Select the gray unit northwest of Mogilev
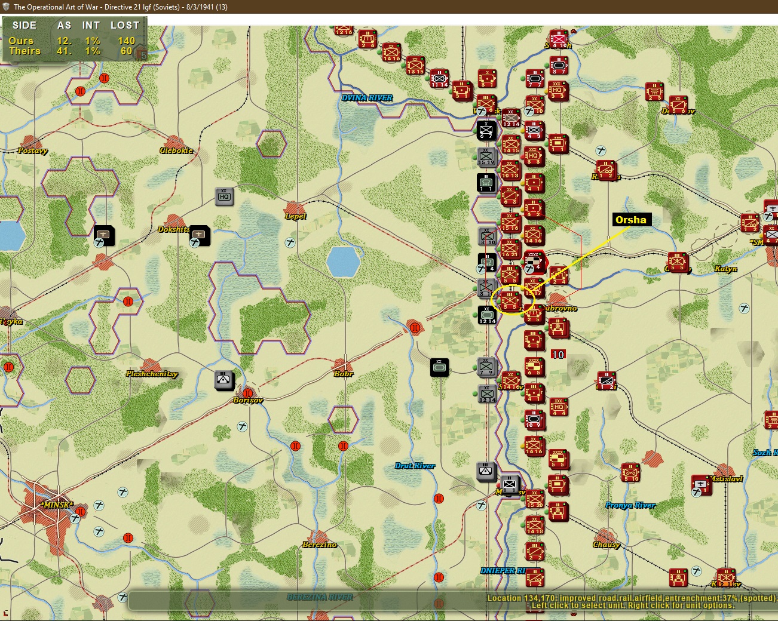This screenshot has width=778, height=621. tap(486, 471)
